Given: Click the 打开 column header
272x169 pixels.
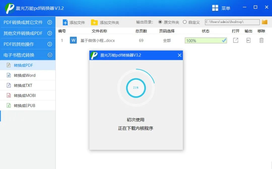Looking at the screenshot, I should pos(235,31).
